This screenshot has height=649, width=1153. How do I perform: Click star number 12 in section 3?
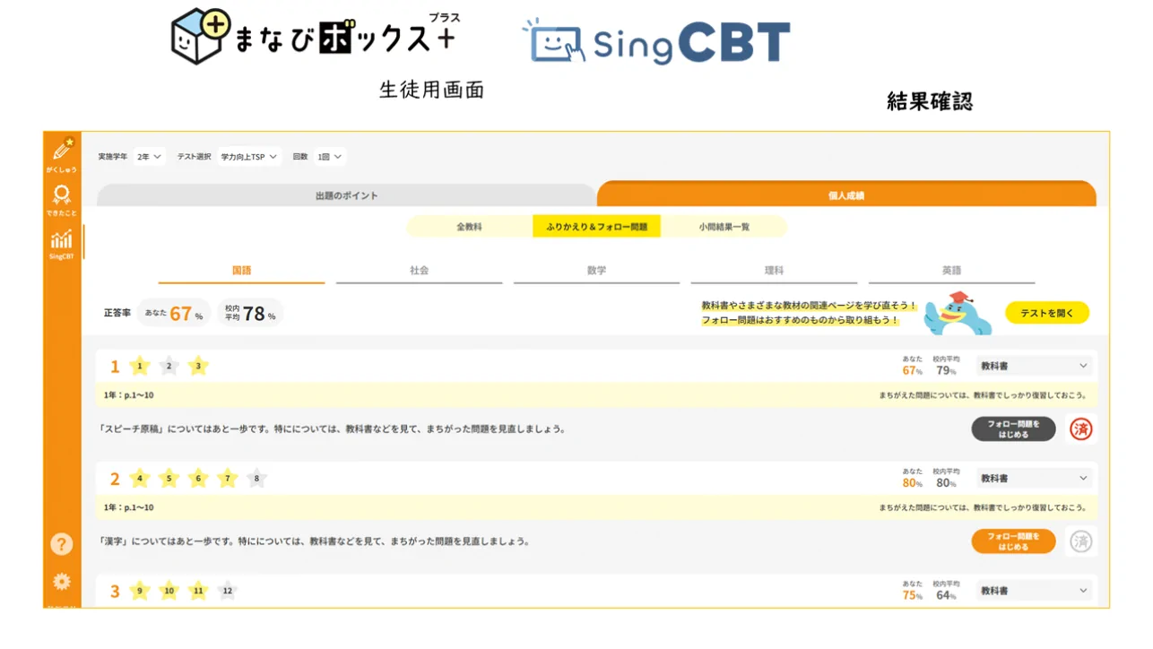tap(228, 591)
